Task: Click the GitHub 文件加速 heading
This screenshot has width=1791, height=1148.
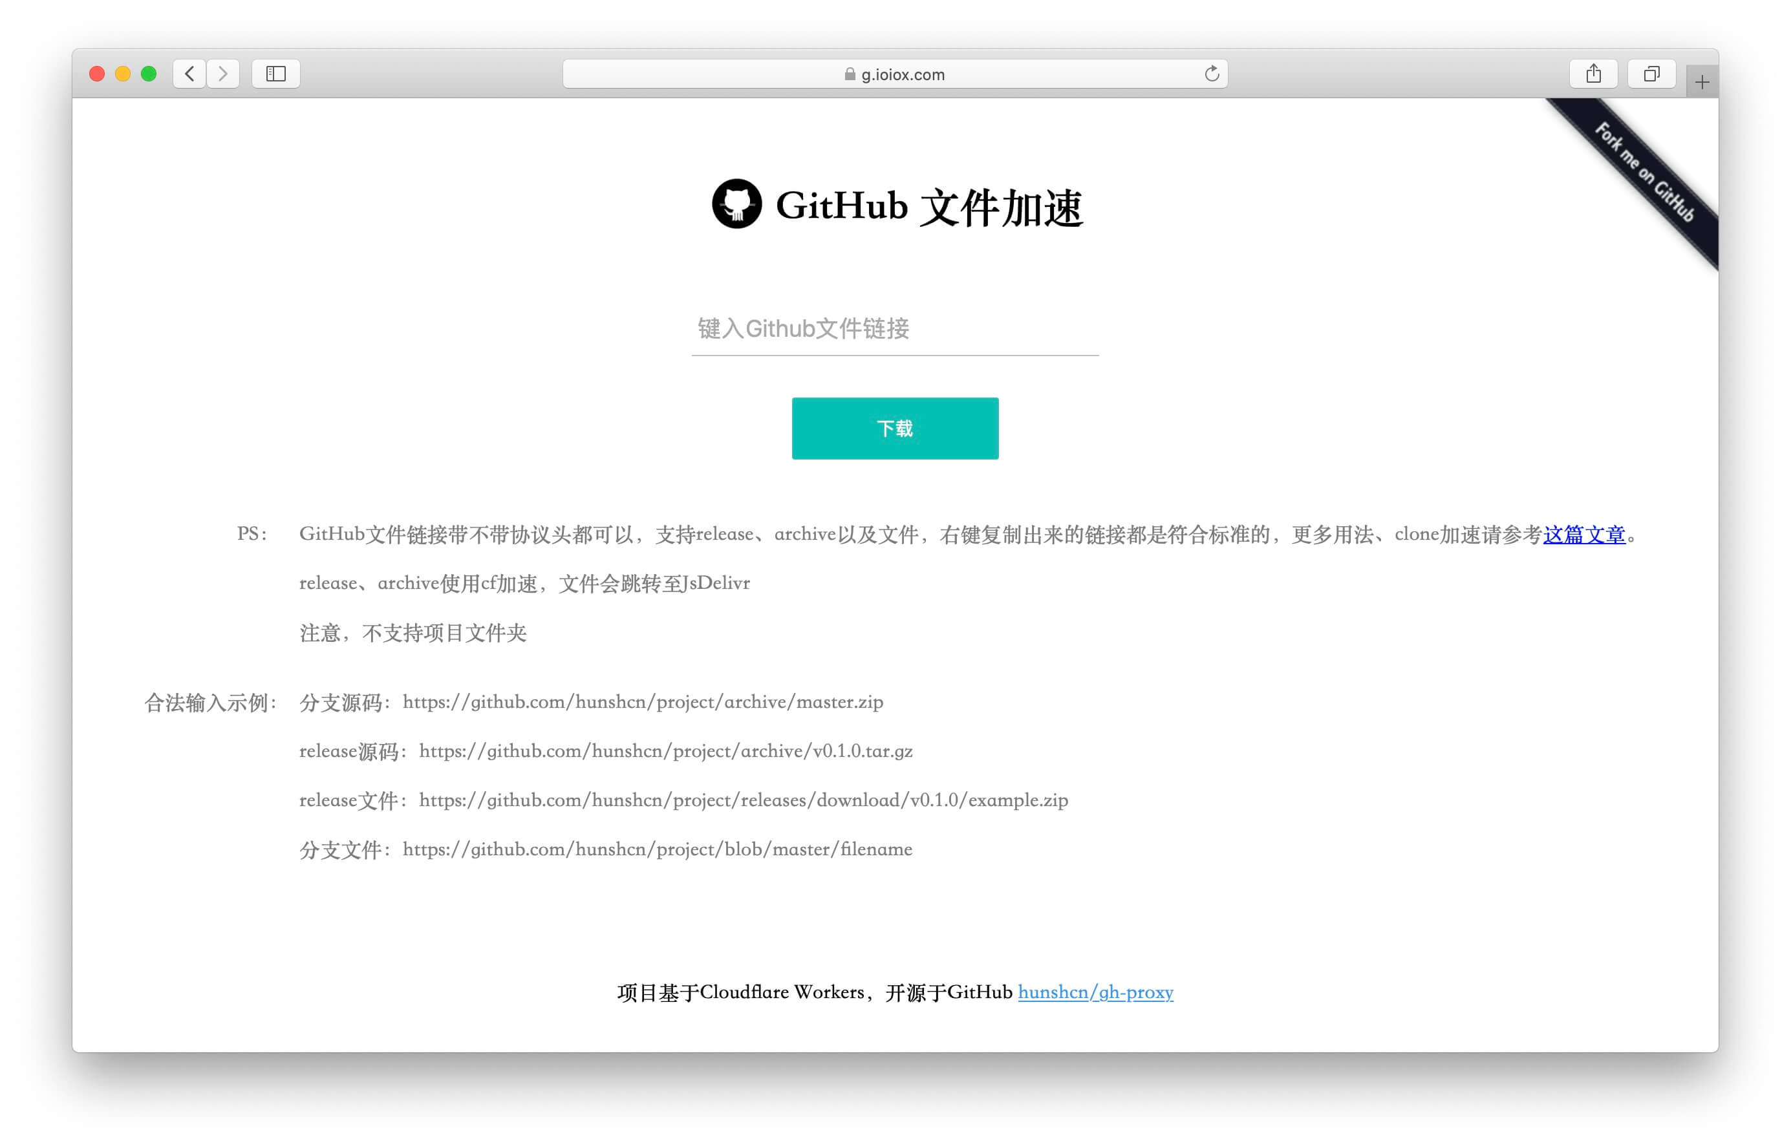Action: (928, 206)
